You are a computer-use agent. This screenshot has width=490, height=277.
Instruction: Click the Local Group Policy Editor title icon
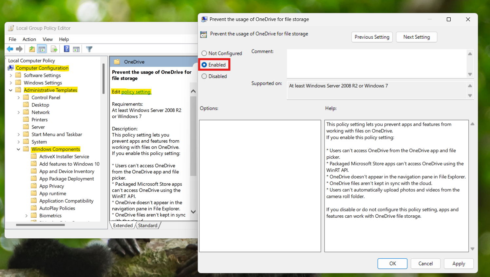coord(11,28)
